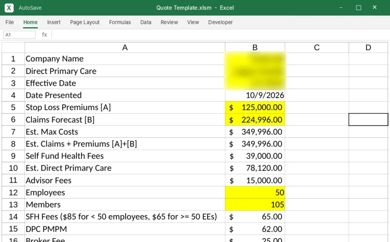This screenshot has width=390, height=242.
Task: Click the outlined cell D6
Action: pyautogui.click(x=368, y=120)
